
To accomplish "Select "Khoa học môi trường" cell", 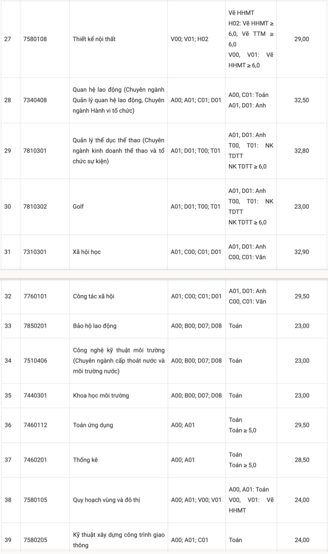I will [x=101, y=396].
